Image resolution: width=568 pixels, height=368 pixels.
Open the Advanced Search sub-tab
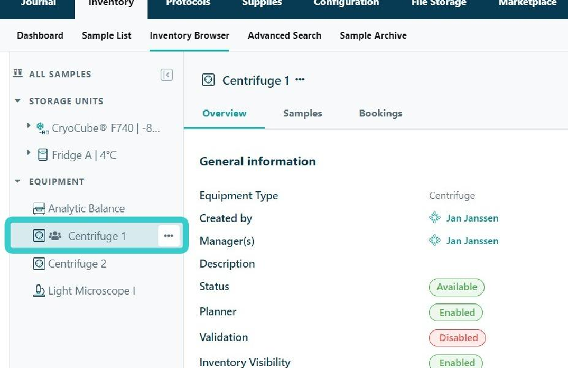284,35
